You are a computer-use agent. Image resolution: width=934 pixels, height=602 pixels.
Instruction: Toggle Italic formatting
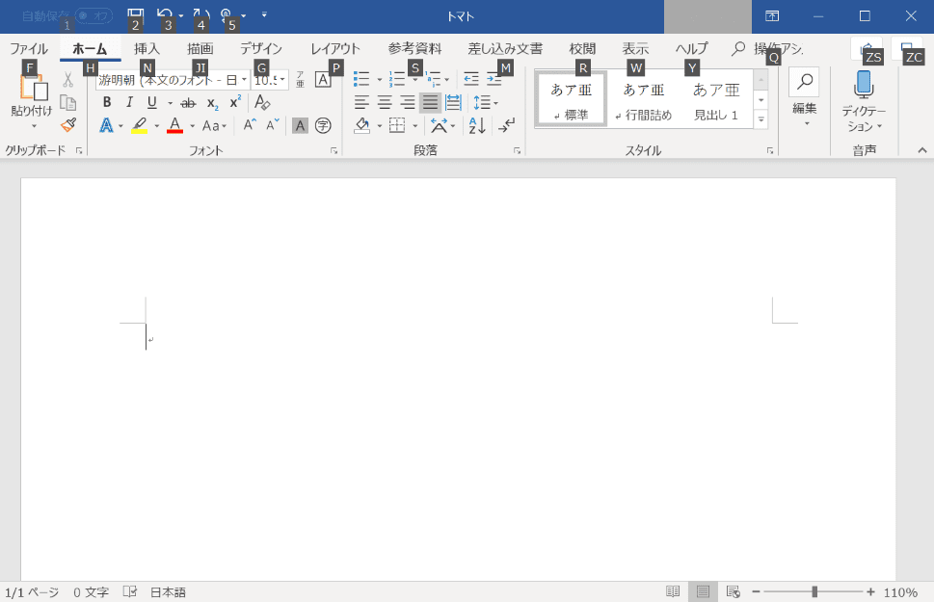(x=129, y=102)
